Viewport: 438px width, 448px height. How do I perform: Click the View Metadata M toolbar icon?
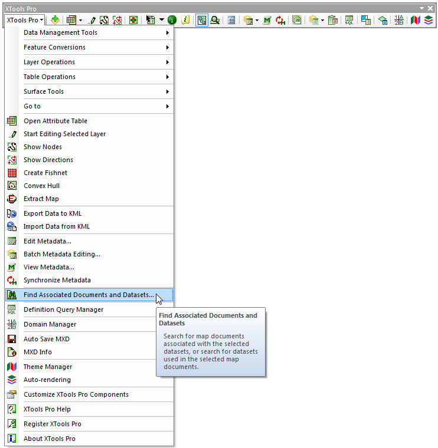coord(267,20)
